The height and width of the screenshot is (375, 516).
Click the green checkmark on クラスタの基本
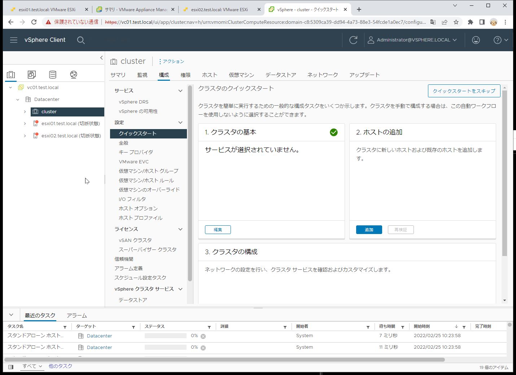(334, 132)
